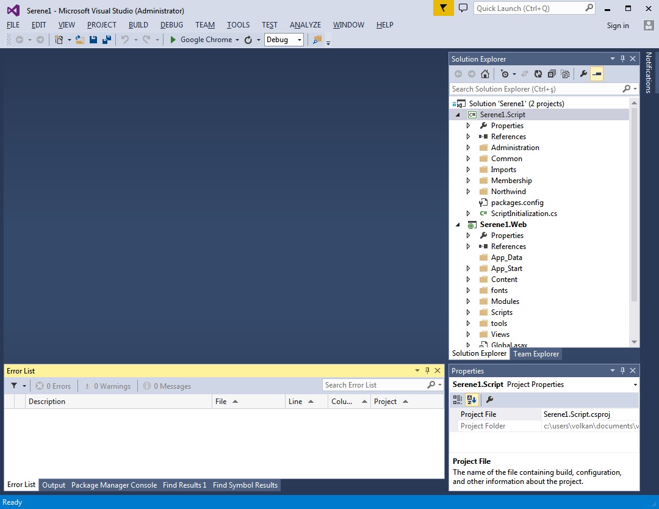Open the Notifications side tab
Viewport: 659px width, 509px height.
(x=649, y=72)
